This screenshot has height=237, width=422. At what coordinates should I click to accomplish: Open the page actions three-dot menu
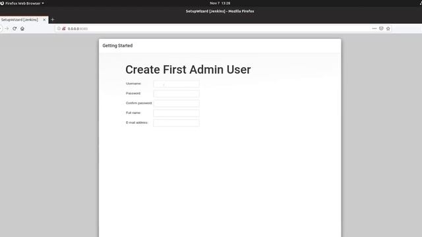[x=375, y=28]
